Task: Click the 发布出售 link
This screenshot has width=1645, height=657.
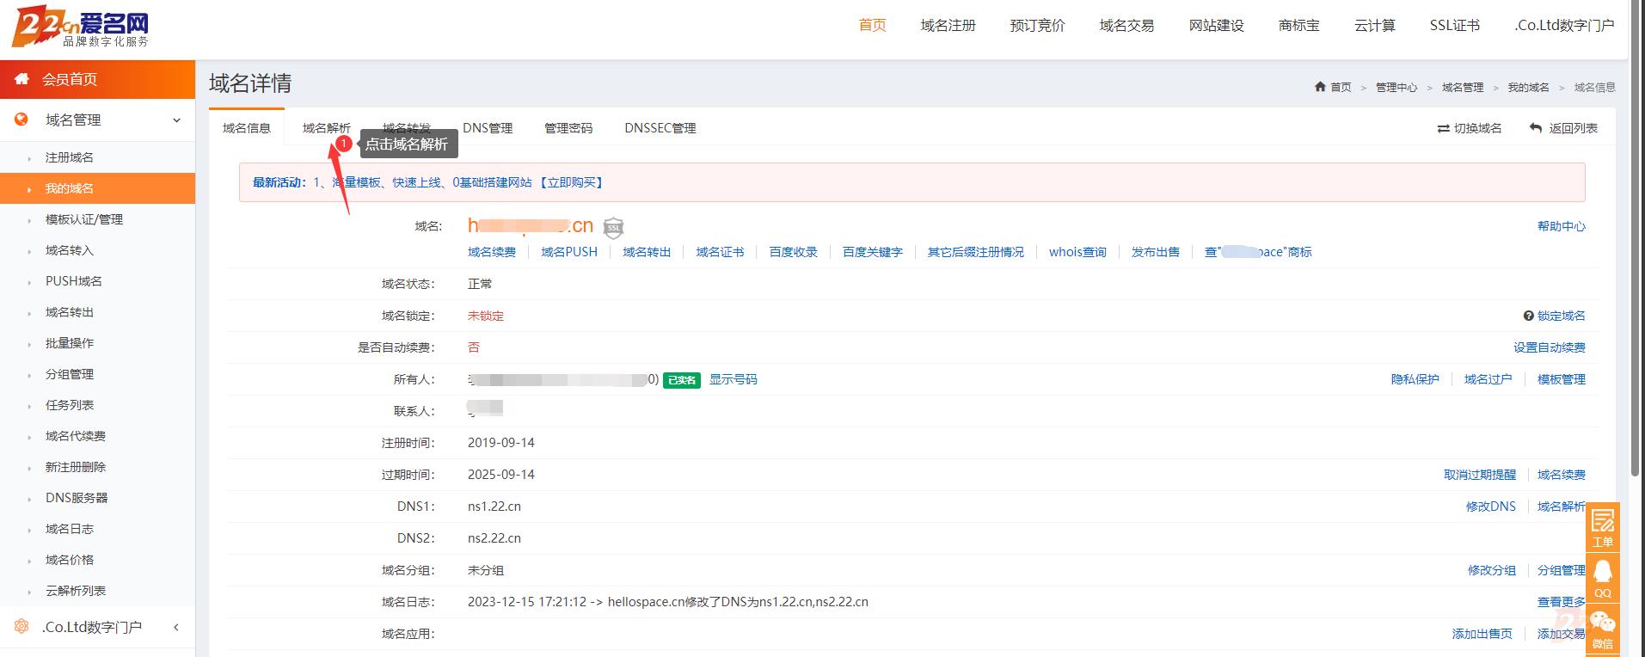Action: (x=1156, y=252)
